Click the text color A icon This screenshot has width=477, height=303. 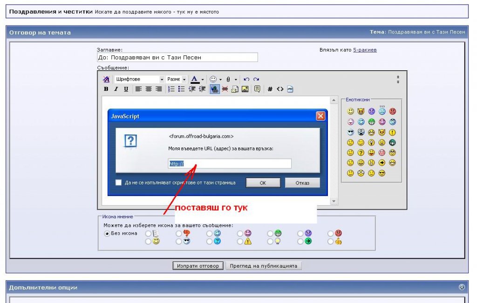[x=195, y=79]
